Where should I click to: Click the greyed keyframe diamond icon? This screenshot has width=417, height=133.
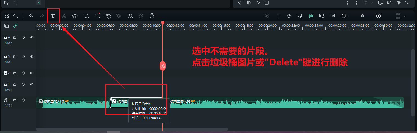(x=119, y=16)
